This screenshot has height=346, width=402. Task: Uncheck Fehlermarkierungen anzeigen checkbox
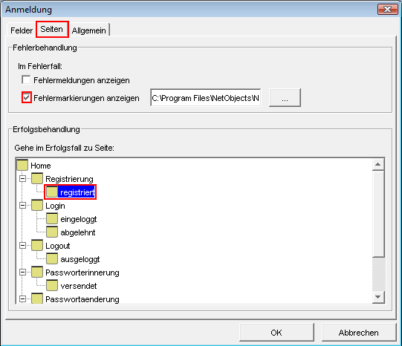coord(27,97)
